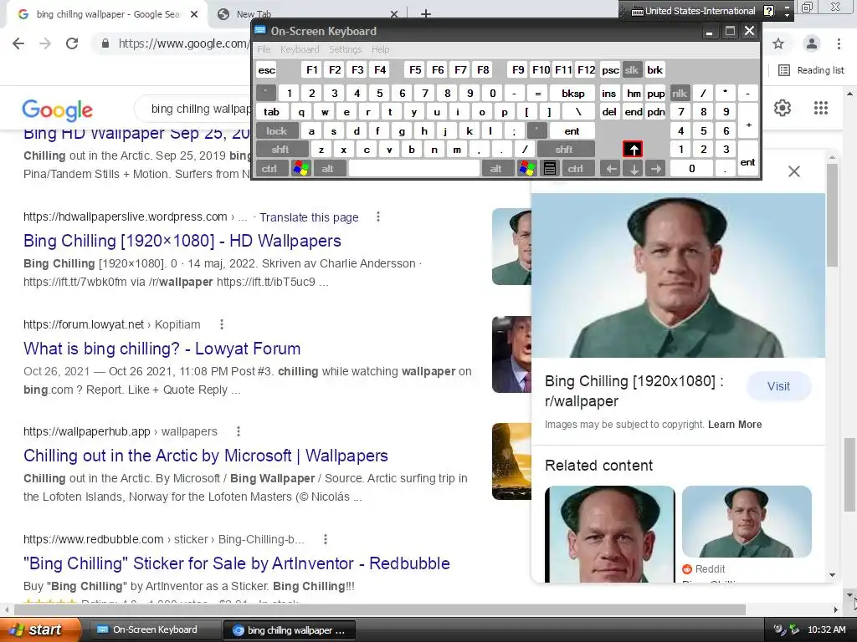Image resolution: width=857 pixels, height=642 pixels.
Task: Click Learn More copyright link
Action: pyautogui.click(x=735, y=425)
